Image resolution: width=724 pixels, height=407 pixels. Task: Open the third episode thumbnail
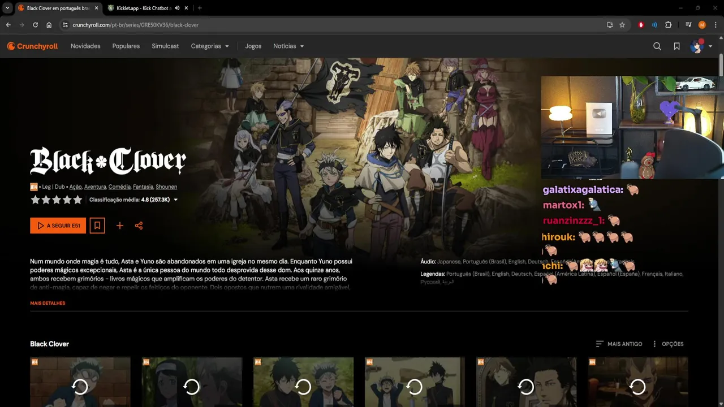click(x=303, y=382)
